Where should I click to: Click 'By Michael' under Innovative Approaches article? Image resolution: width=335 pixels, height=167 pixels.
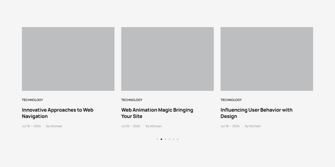pos(54,126)
